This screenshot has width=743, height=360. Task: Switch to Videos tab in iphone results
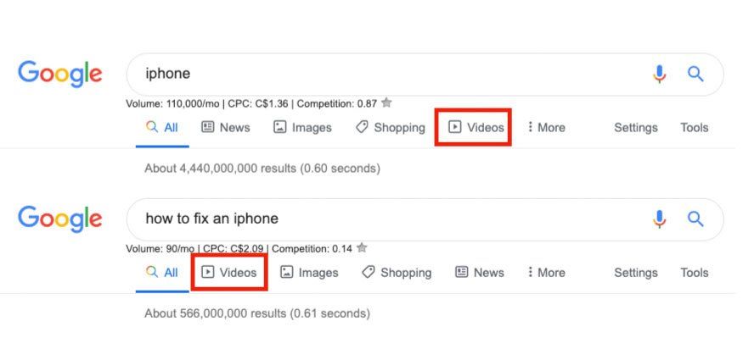[476, 128]
